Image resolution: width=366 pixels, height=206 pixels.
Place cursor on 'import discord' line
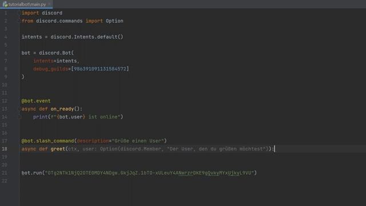42,13
